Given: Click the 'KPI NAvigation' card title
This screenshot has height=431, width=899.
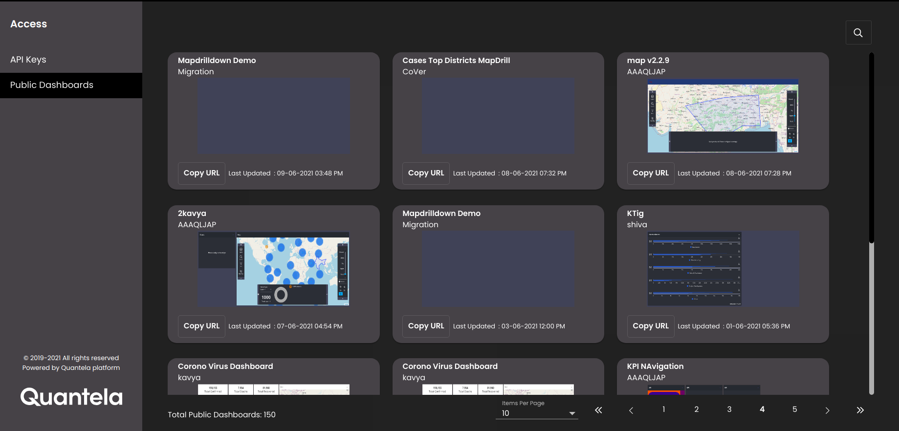Looking at the screenshot, I should coord(655,366).
